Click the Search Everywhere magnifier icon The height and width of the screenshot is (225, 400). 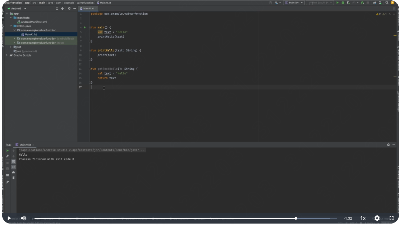tap(387, 3)
